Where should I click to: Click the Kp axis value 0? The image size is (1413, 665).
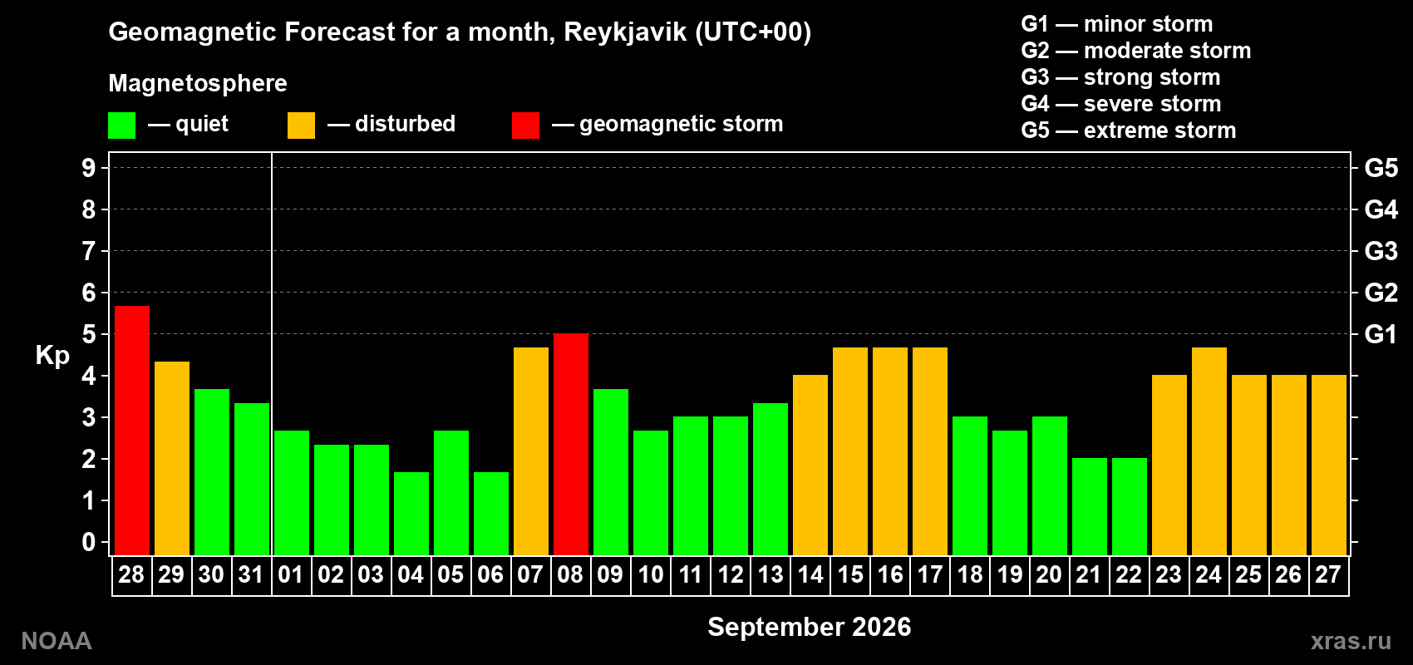[x=89, y=542]
